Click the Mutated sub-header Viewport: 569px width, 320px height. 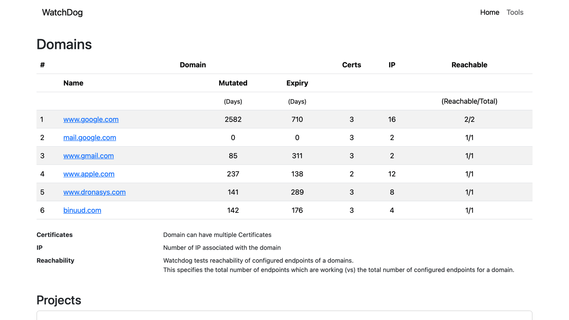click(x=233, y=83)
